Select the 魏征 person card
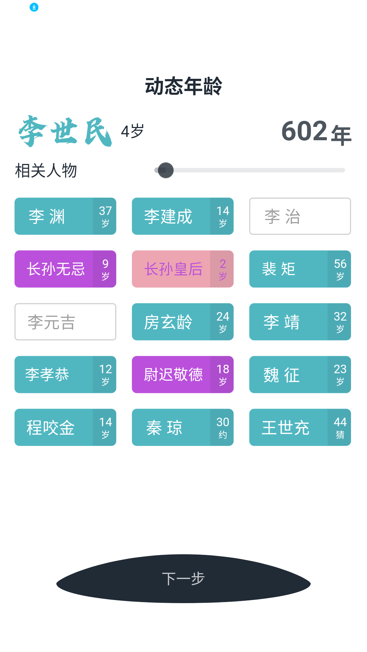 coord(300,375)
